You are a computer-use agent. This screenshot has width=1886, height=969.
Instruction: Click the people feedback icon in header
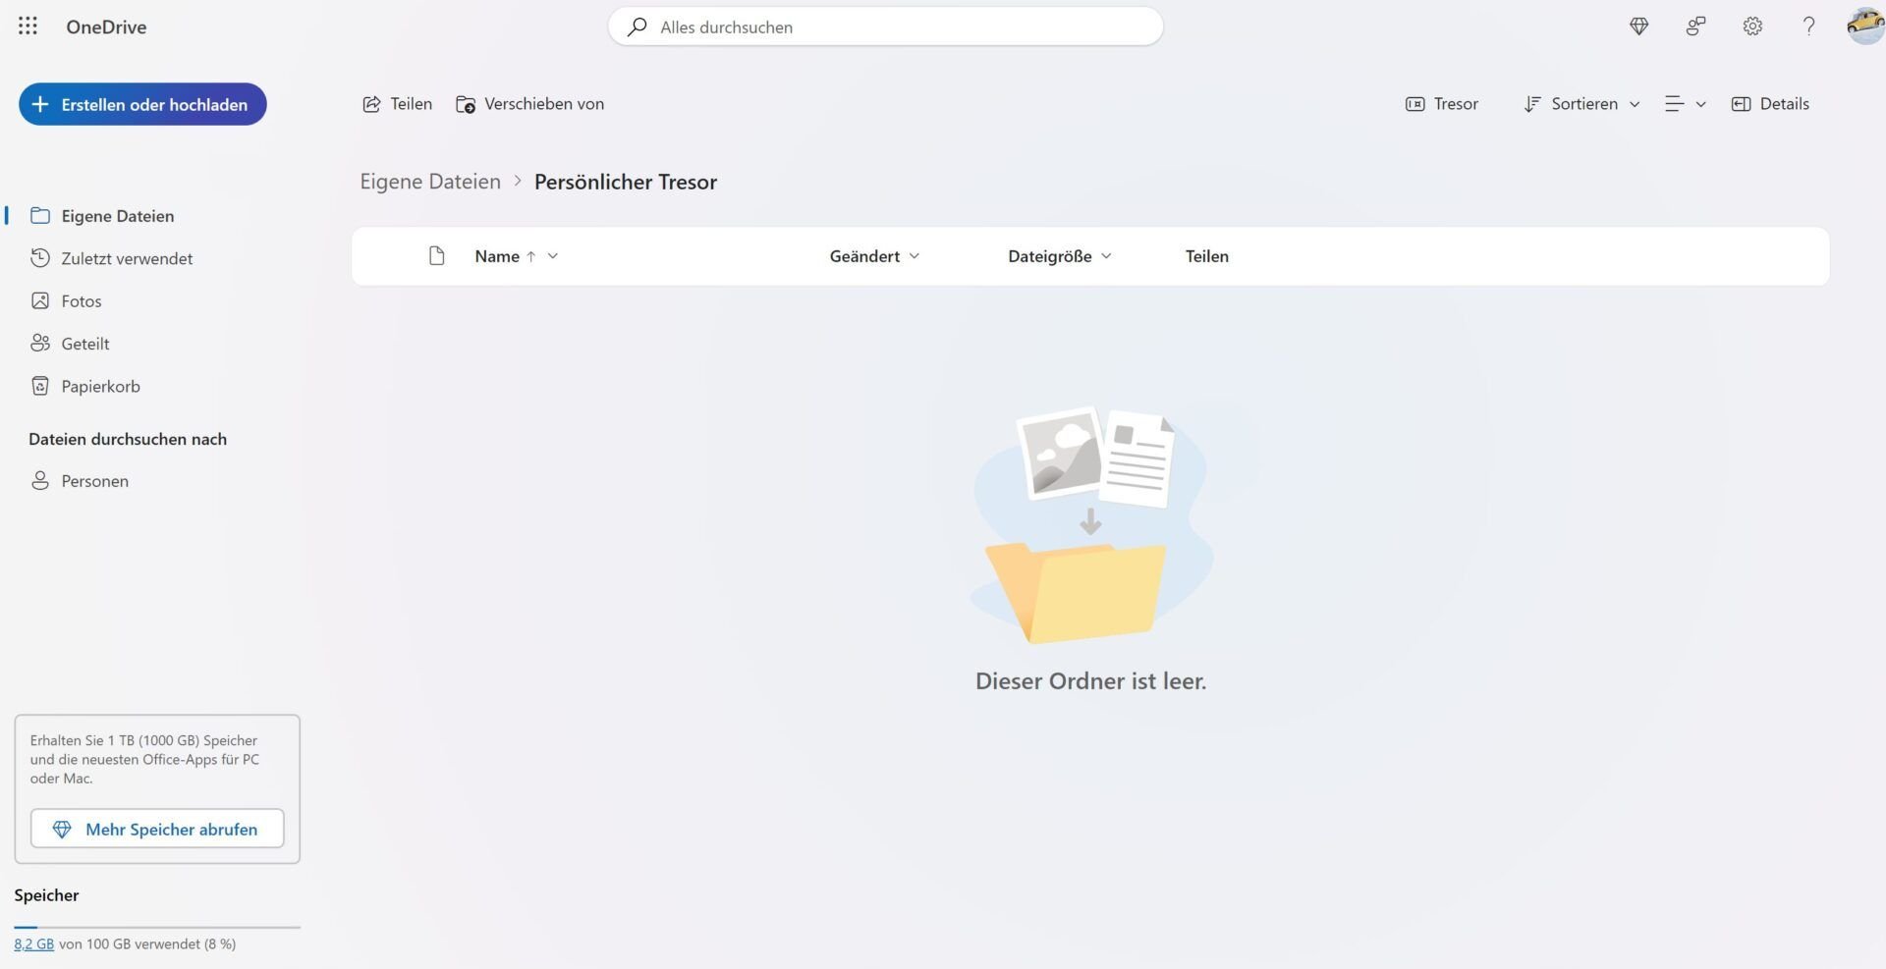click(1695, 27)
